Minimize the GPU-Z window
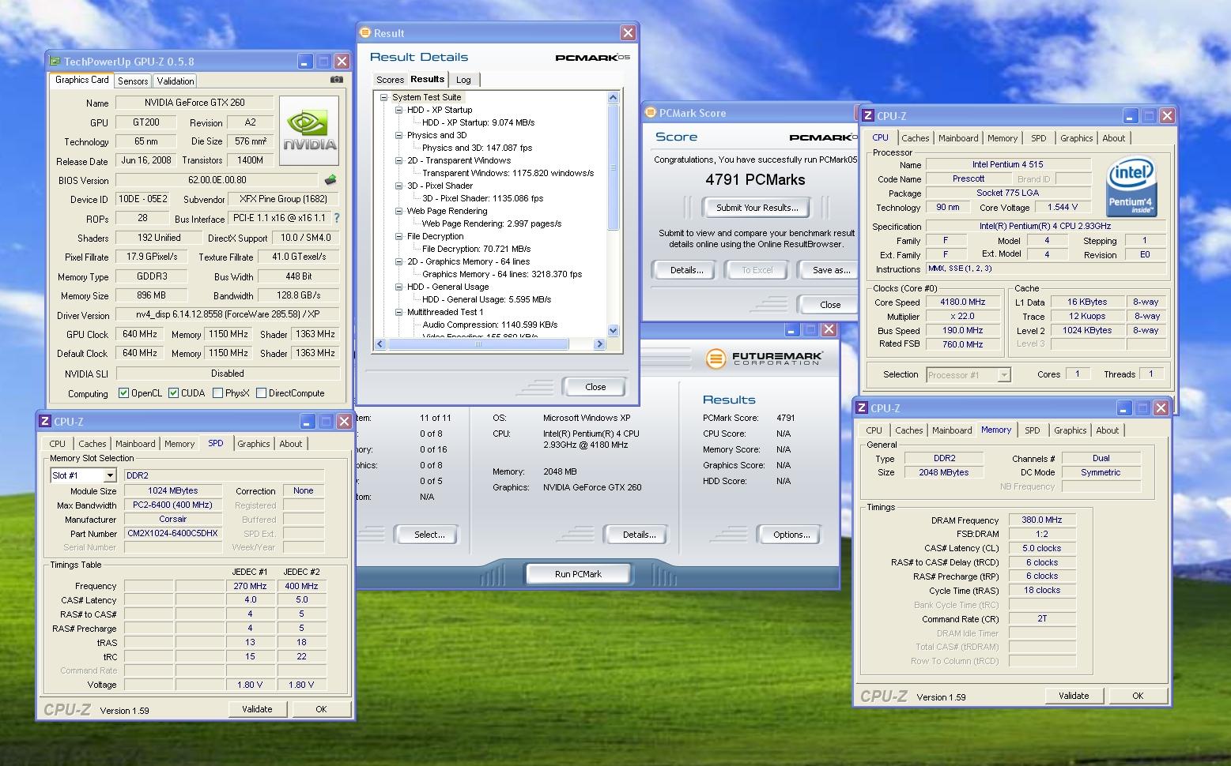Viewport: 1231px width, 766px height. click(305, 61)
